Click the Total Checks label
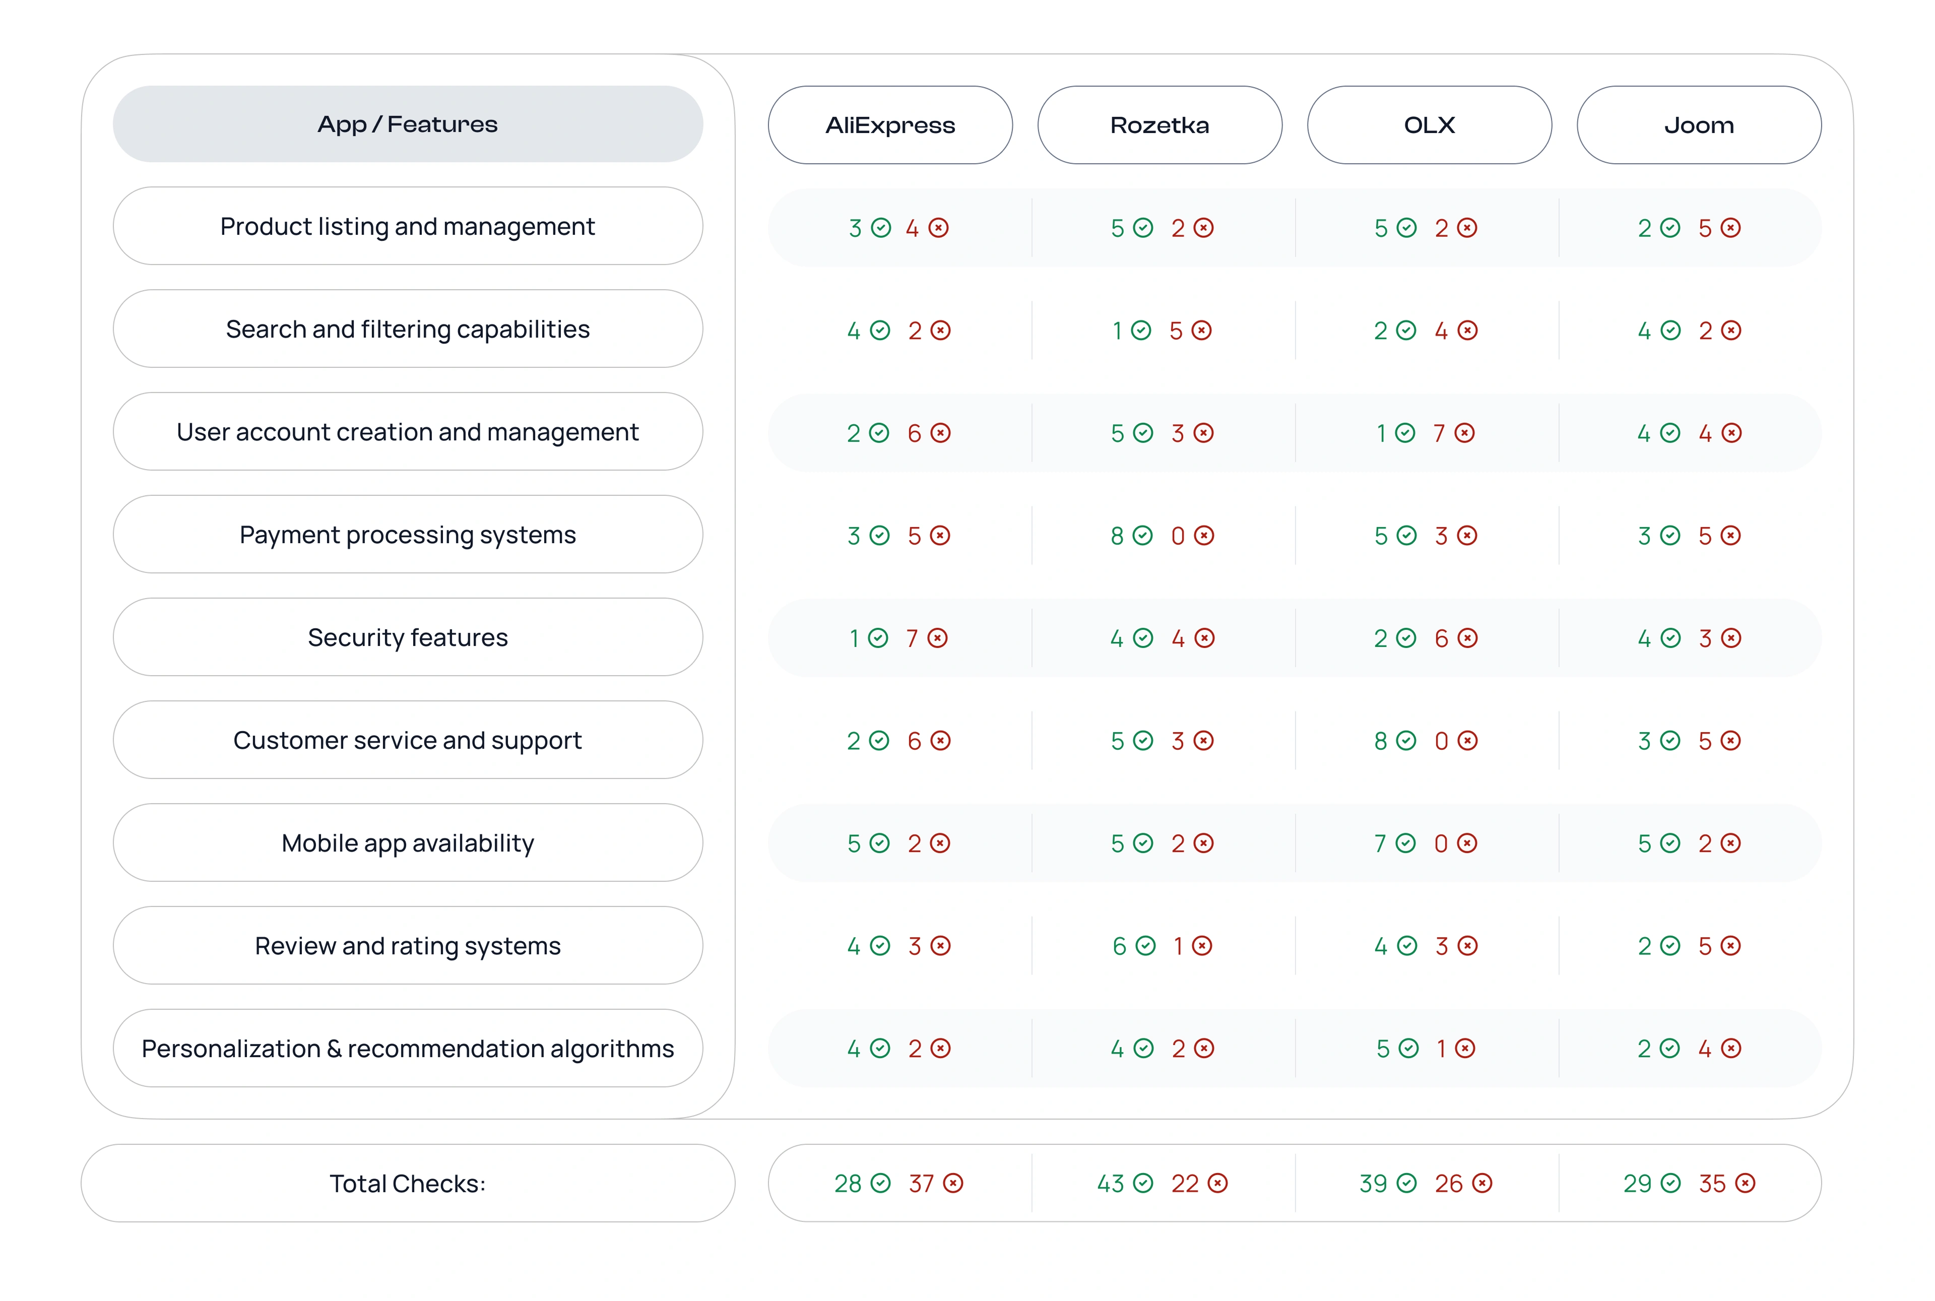The height and width of the screenshot is (1301, 1935). 408,1183
